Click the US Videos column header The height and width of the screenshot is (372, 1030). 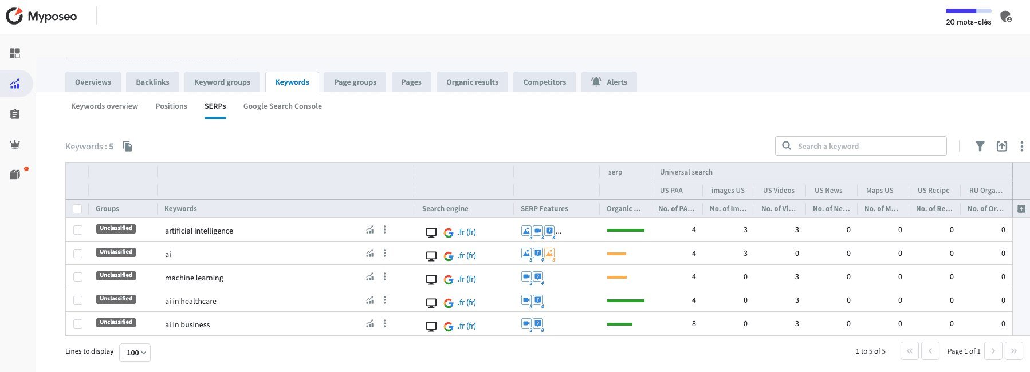(779, 190)
